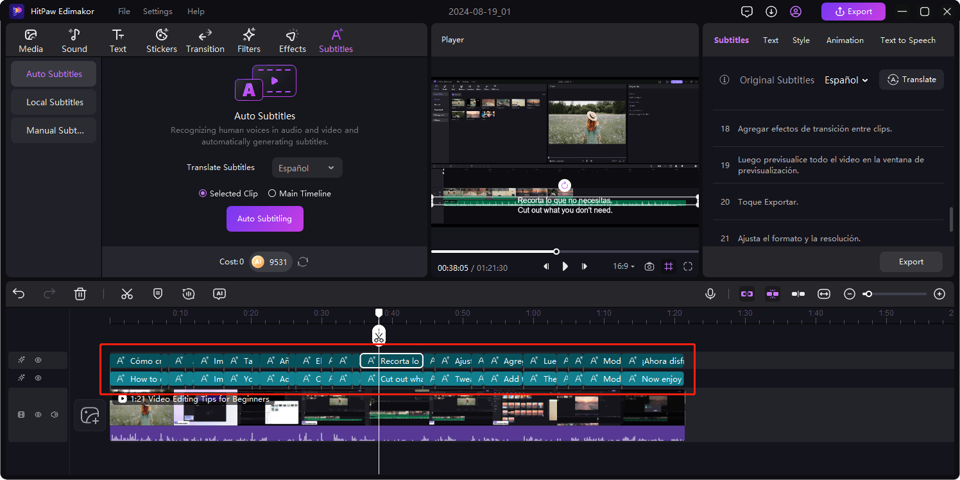Open the 16:9 aspect ratio dropdown
Image resolution: width=960 pixels, height=480 pixels.
click(622, 266)
